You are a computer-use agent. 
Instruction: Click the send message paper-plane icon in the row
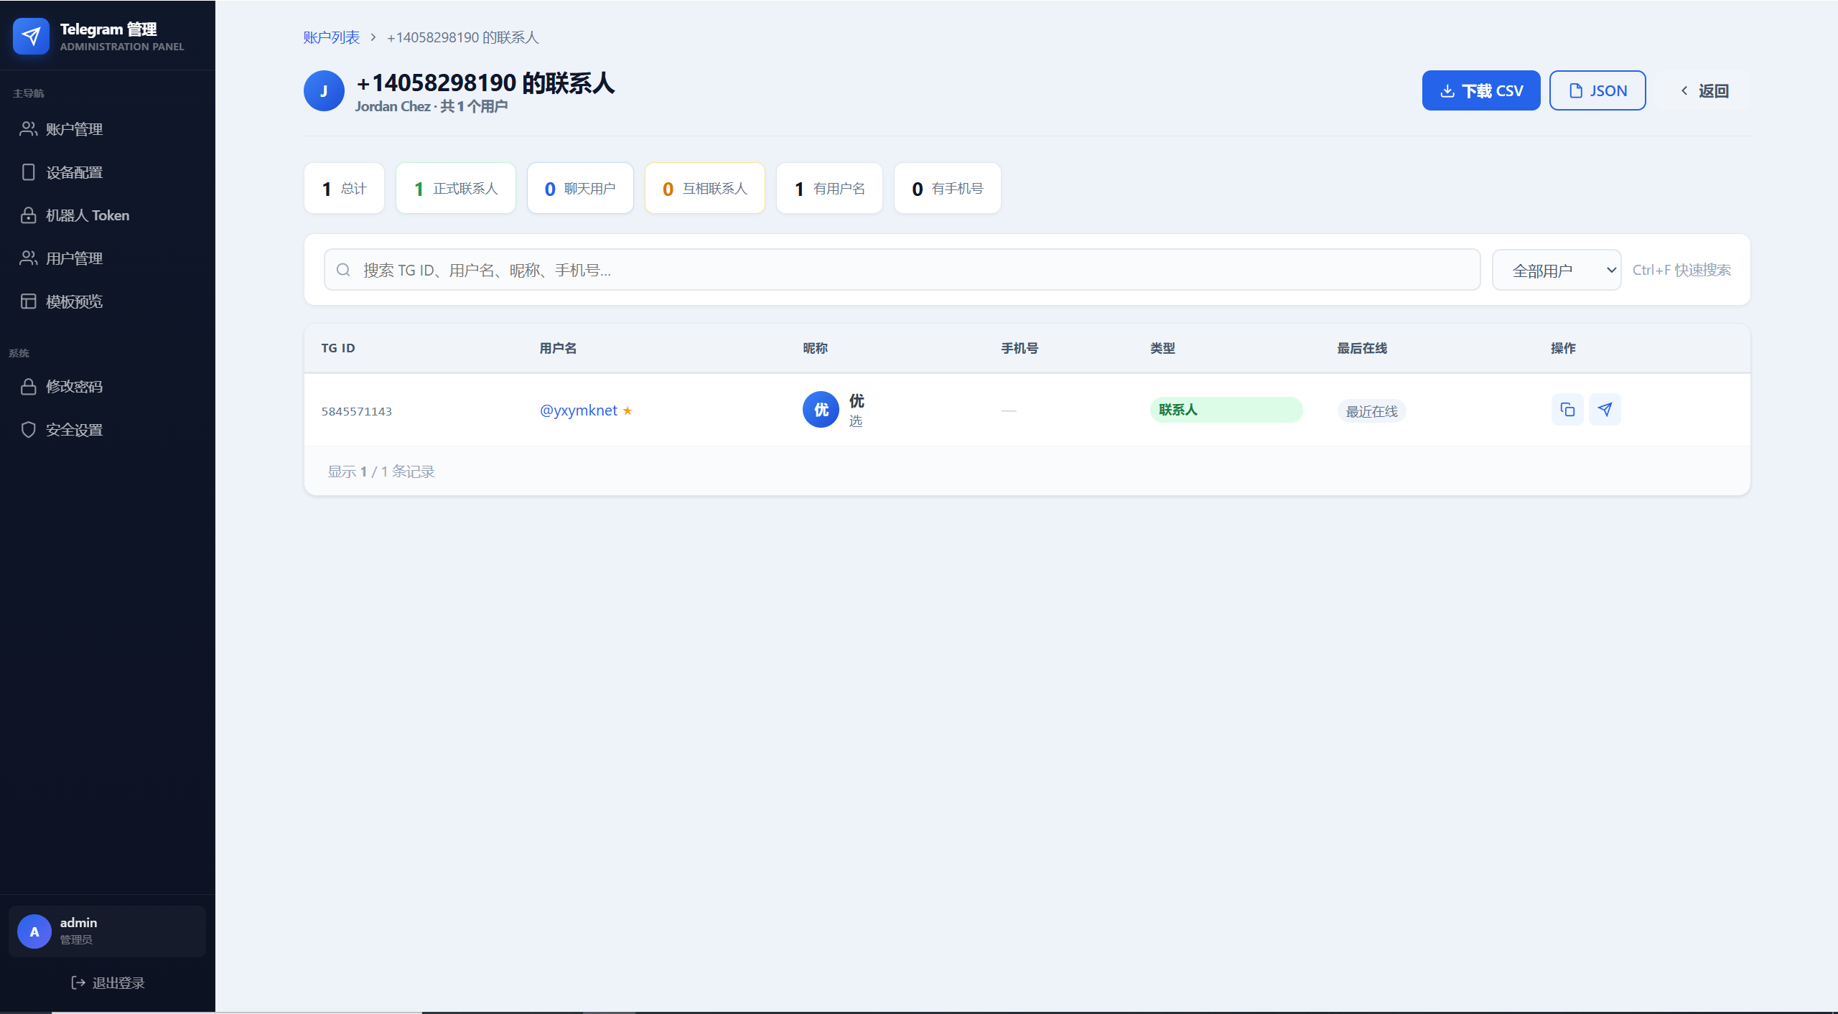(x=1605, y=410)
